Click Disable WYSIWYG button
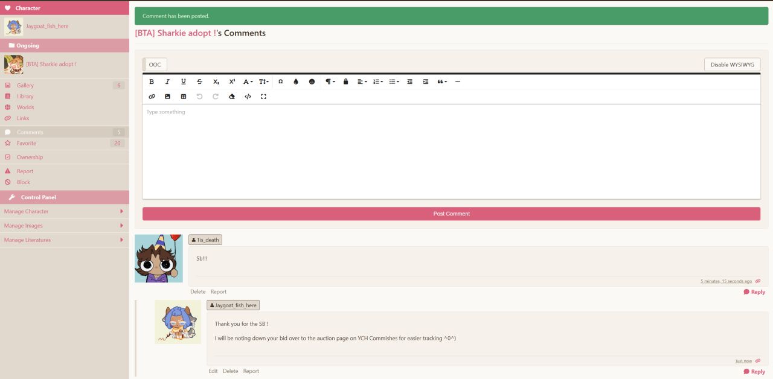The height and width of the screenshot is (379, 773). point(732,65)
